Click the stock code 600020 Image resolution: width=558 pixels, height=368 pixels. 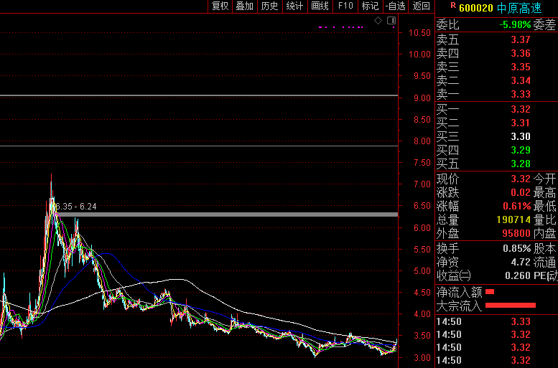pyautogui.click(x=477, y=7)
